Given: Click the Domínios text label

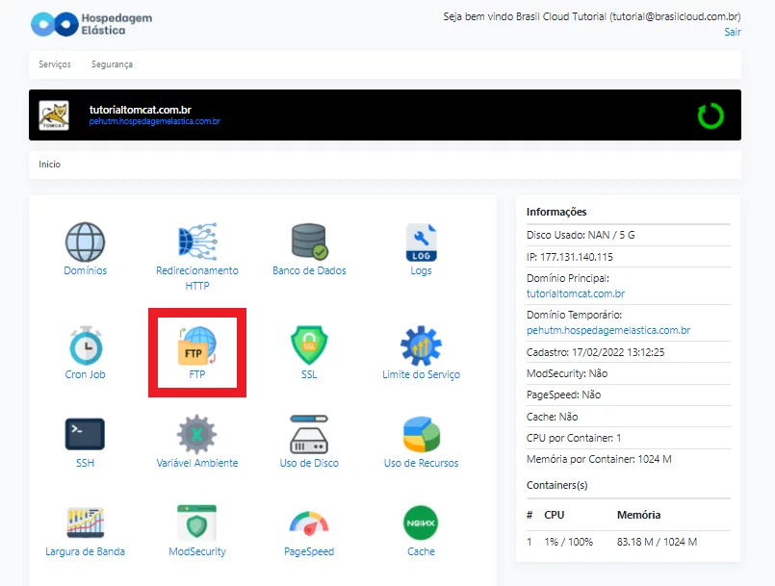Looking at the screenshot, I should 85,270.
